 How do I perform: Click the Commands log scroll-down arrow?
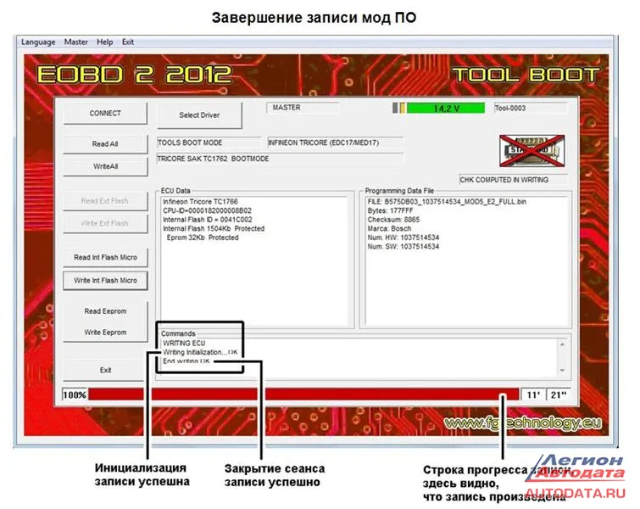tap(562, 370)
